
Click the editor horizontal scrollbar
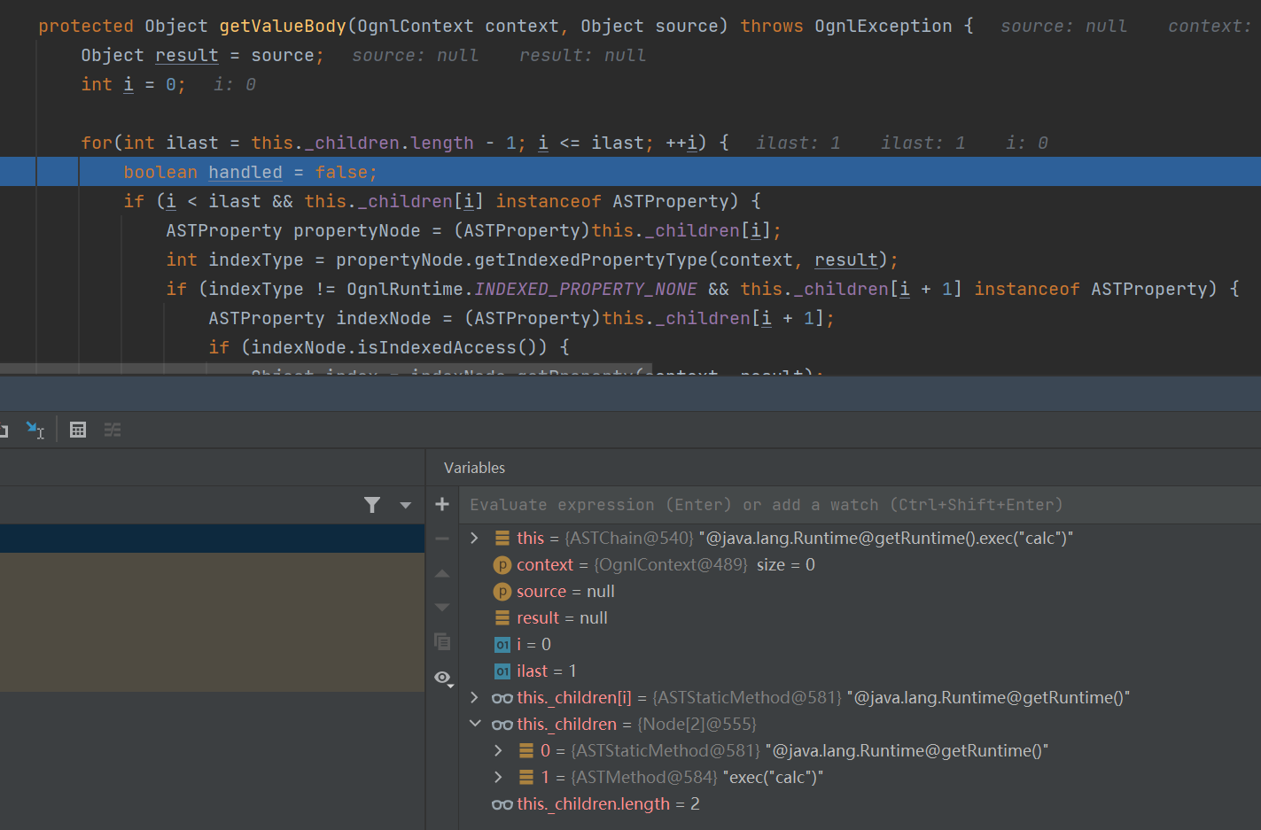[x=326, y=368]
